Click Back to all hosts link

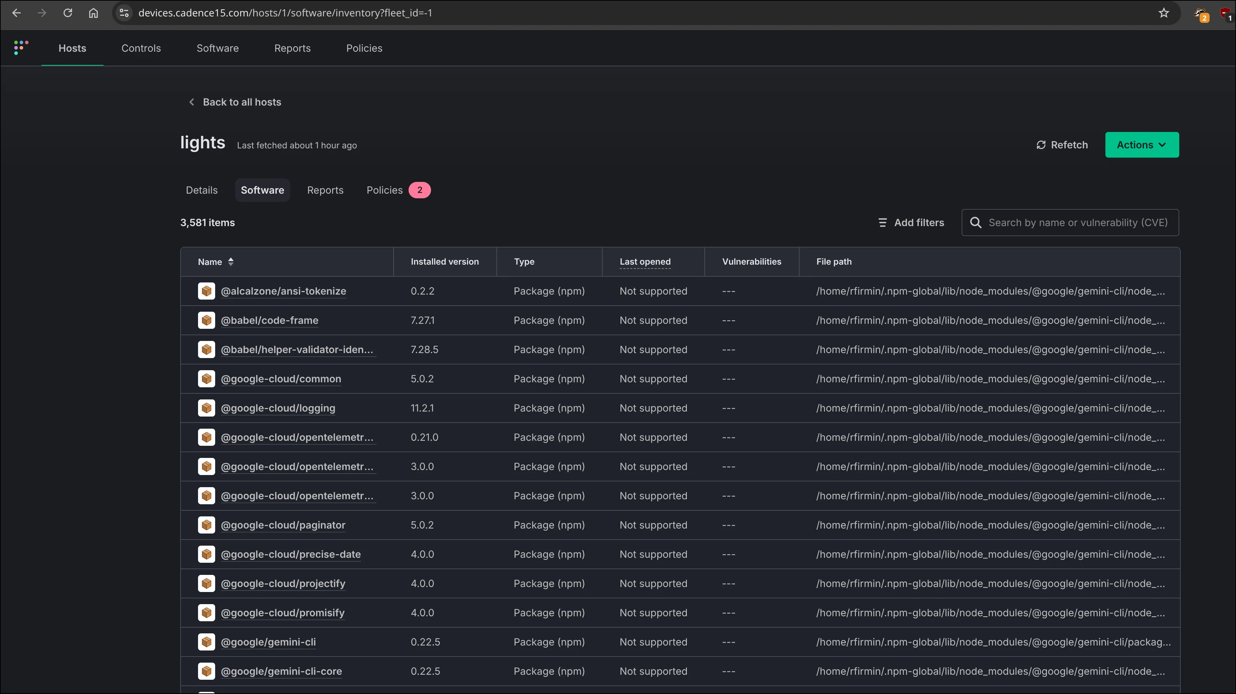coord(242,102)
